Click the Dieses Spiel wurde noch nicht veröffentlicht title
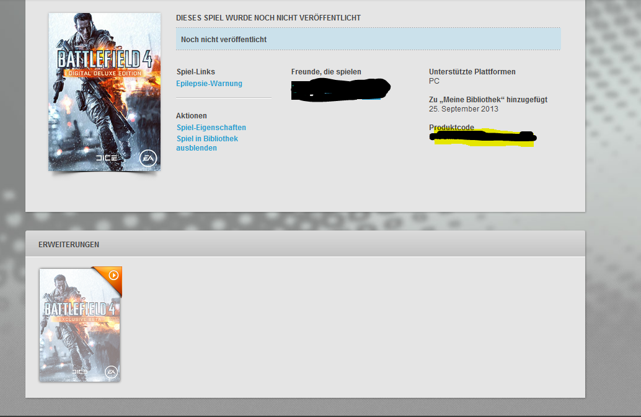This screenshot has width=641, height=417. coord(268,18)
